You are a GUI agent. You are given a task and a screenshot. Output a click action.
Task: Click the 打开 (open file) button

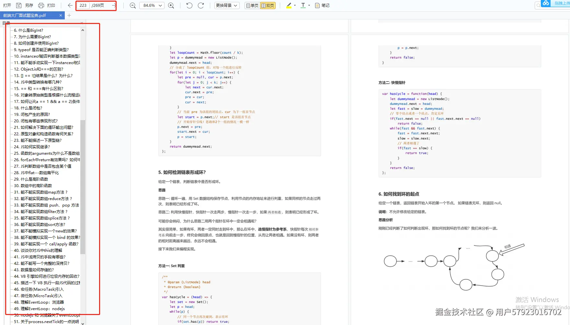(7, 6)
